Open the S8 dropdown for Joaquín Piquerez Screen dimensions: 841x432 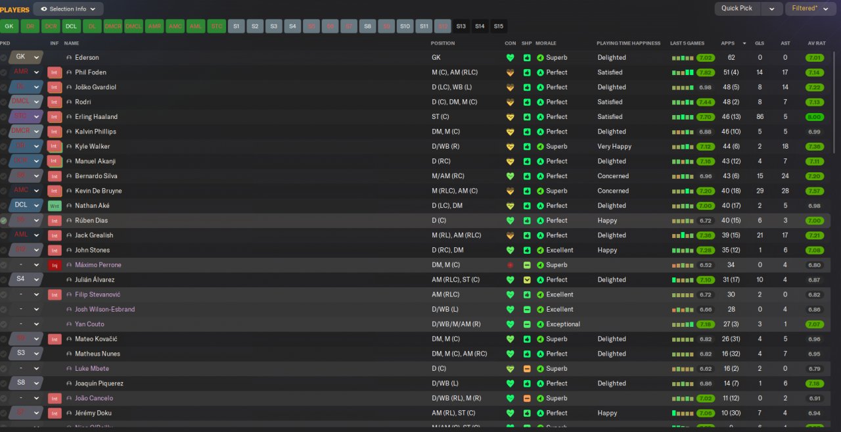[x=26, y=383]
